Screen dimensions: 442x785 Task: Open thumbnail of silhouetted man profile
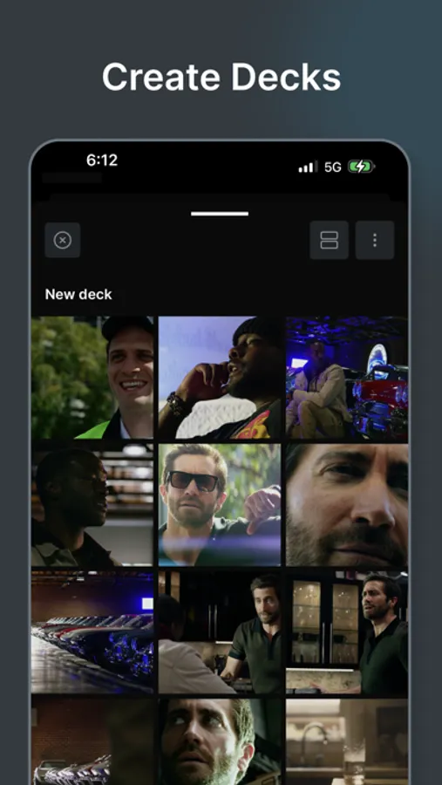pyautogui.click(x=92, y=505)
